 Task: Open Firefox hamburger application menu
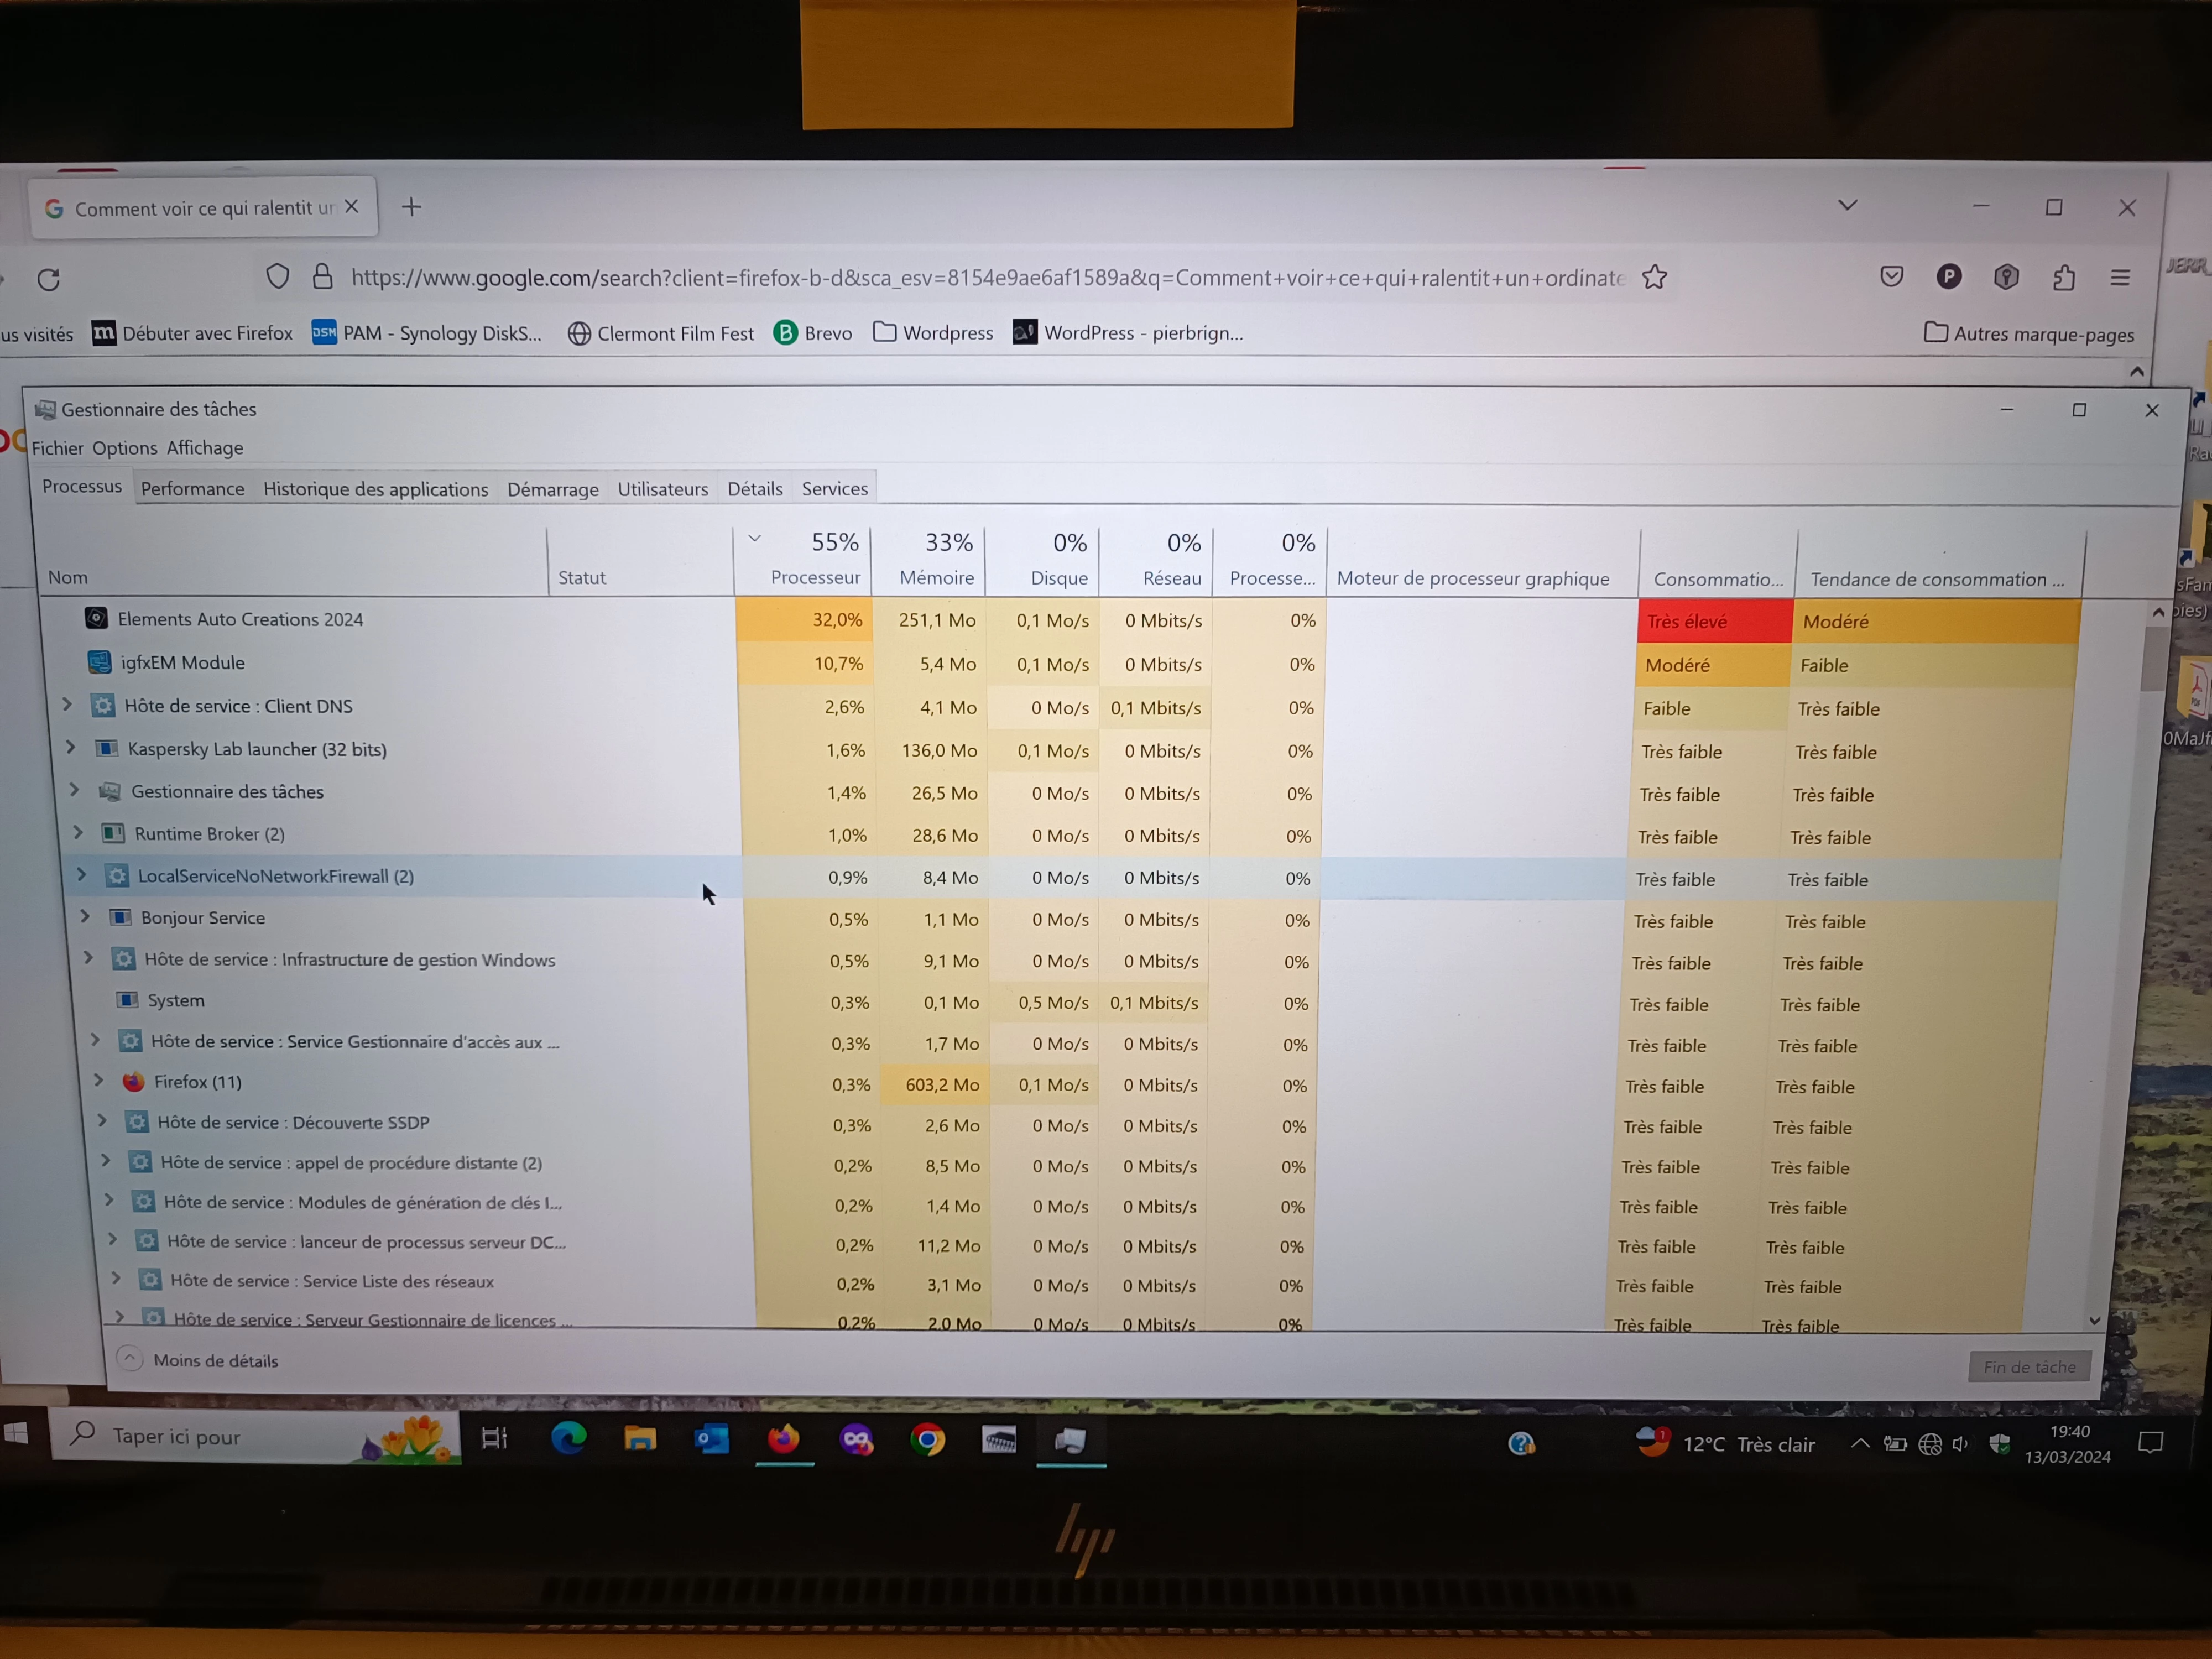click(x=2120, y=278)
